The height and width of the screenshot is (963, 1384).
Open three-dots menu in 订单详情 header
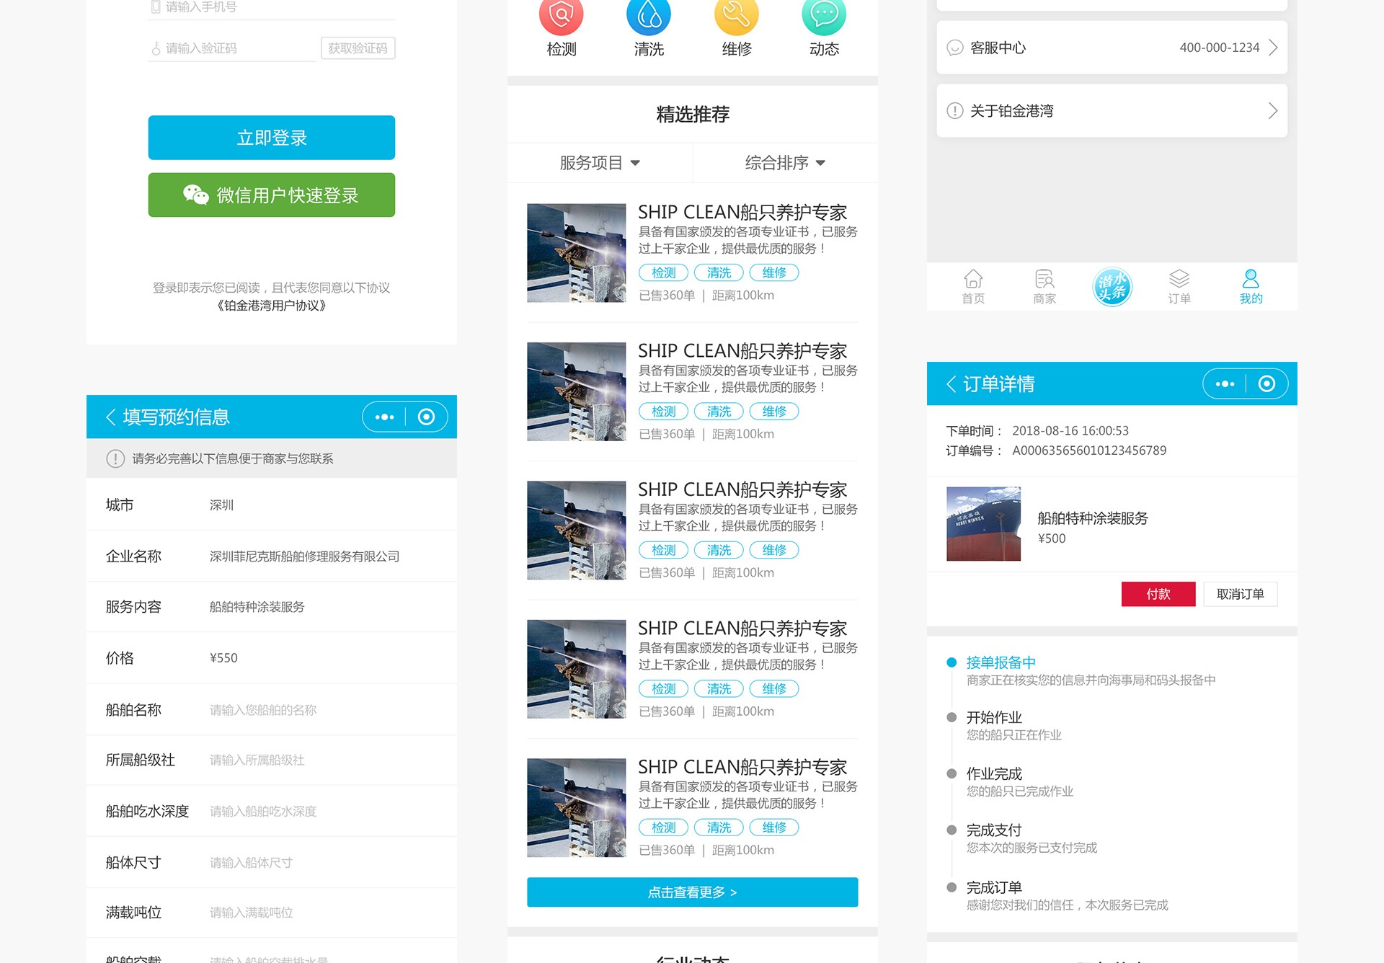coord(1225,384)
